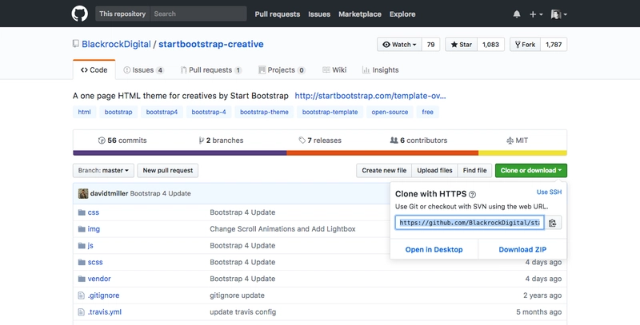Screen dimensions: 640x325
Task: Open the Branch: master selector
Action: click(104, 170)
